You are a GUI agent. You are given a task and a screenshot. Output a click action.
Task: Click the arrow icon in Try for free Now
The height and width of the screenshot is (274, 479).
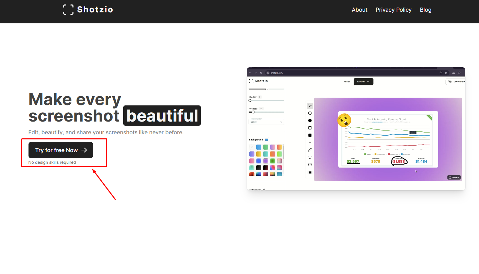pos(84,150)
